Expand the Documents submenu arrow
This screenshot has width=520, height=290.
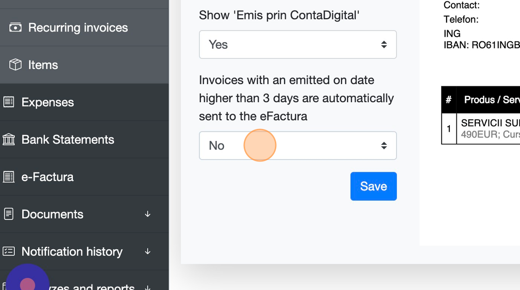pos(148,214)
